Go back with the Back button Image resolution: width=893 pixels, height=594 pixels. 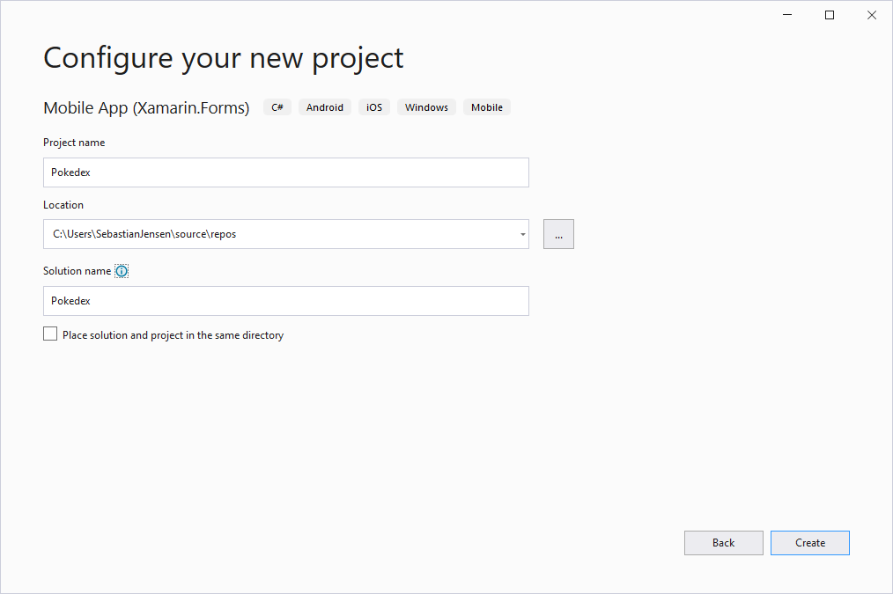click(723, 543)
